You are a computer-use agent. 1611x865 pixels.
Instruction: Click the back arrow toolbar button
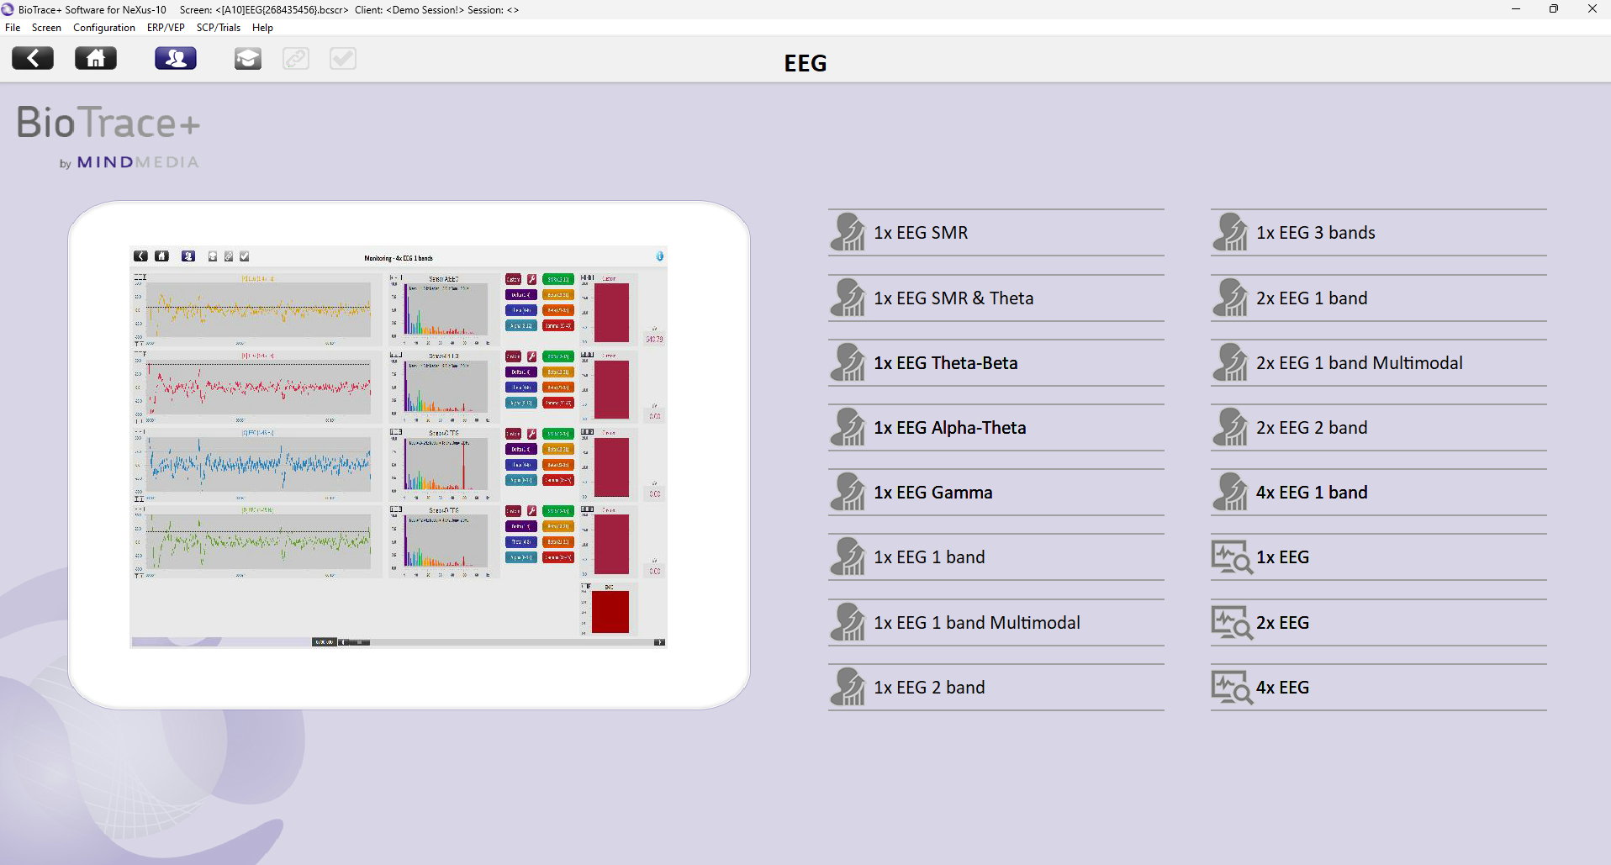coord(33,58)
